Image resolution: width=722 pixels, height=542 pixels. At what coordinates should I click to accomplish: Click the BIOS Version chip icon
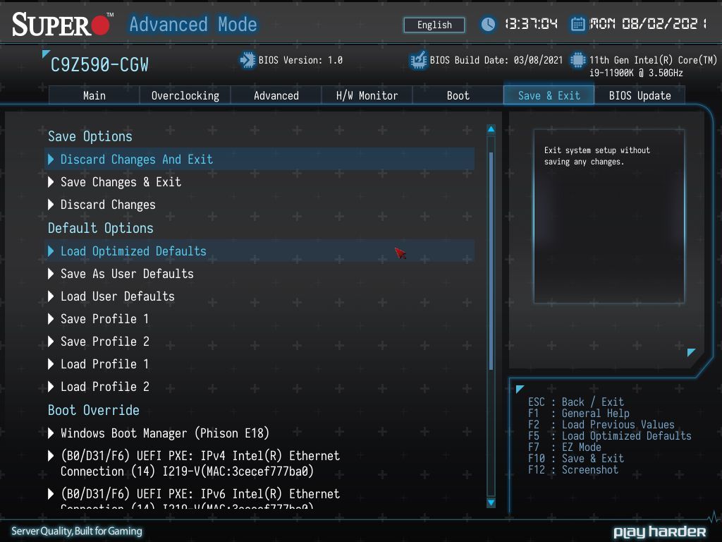coord(247,60)
